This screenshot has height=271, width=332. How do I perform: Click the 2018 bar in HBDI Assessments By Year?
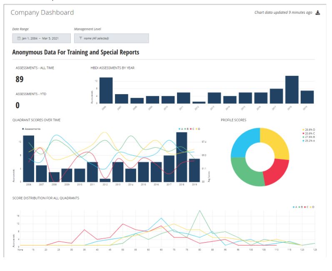[292, 90]
